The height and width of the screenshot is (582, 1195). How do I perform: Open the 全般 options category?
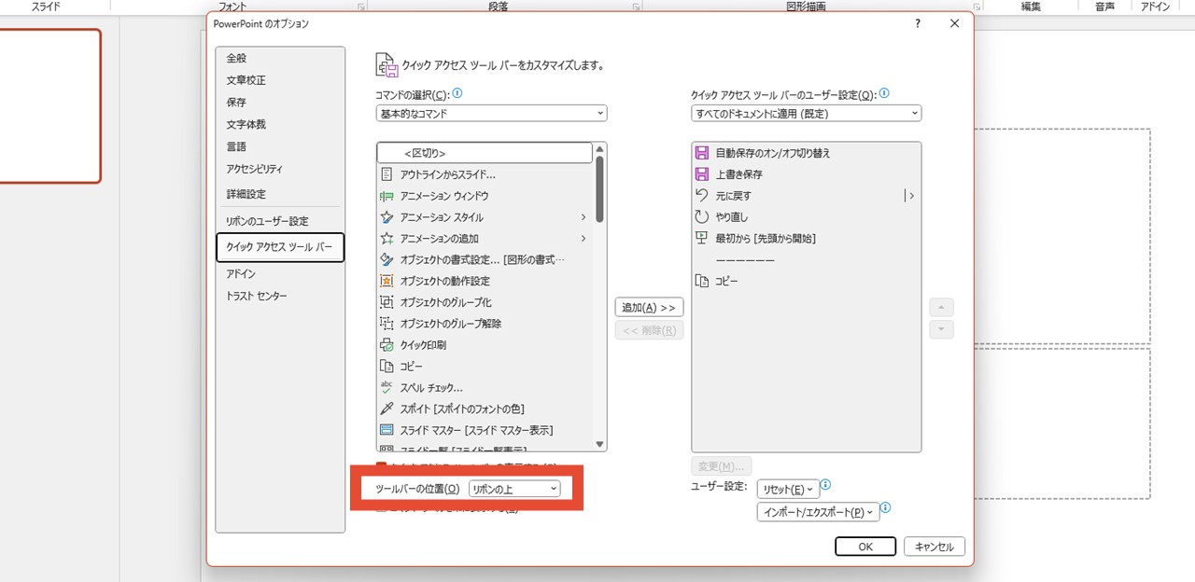click(x=280, y=58)
